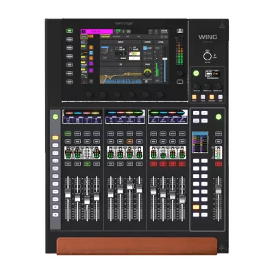Click the left-arrow layer button on the left strip
The image size is (274, 274).
coord(55,207)
